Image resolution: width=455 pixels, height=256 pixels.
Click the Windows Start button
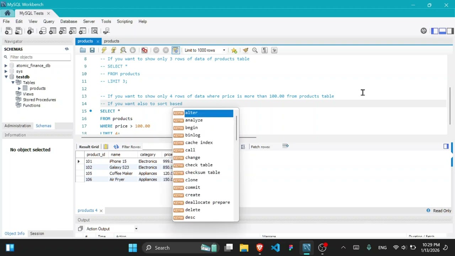[x=133, y=247]
